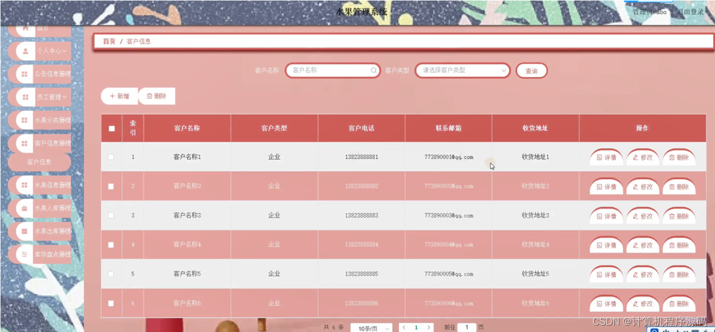Click the grid icon beside 水果分类管理

click(x=25, y=120)
